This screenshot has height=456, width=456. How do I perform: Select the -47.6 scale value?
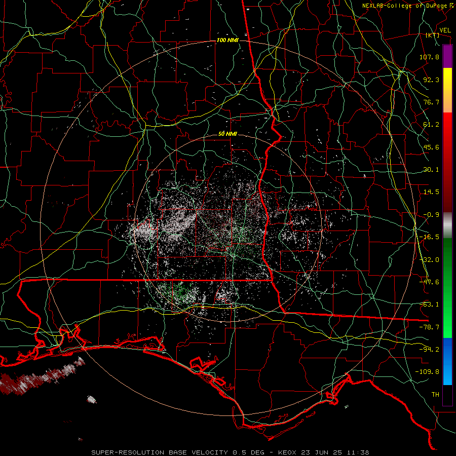429,282
